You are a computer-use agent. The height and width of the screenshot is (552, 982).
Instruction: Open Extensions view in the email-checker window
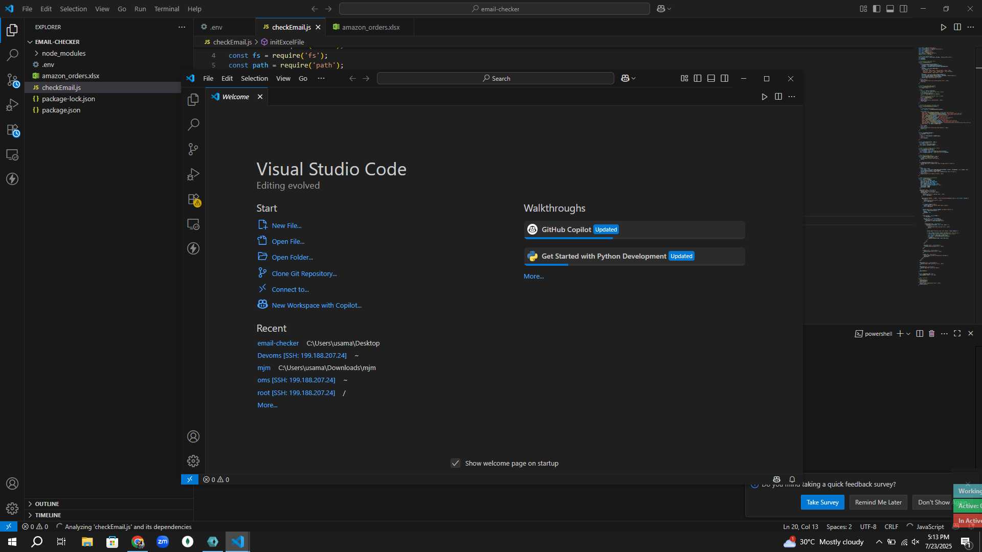click(x=12, y=130)
